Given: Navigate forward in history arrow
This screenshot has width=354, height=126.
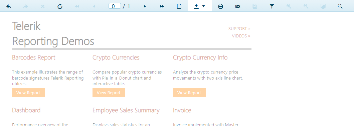Looking at the screenshot, I should pyautogui.click(x=25, y=6).
